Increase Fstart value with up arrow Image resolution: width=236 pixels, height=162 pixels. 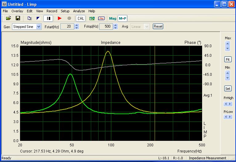[77, 25]
